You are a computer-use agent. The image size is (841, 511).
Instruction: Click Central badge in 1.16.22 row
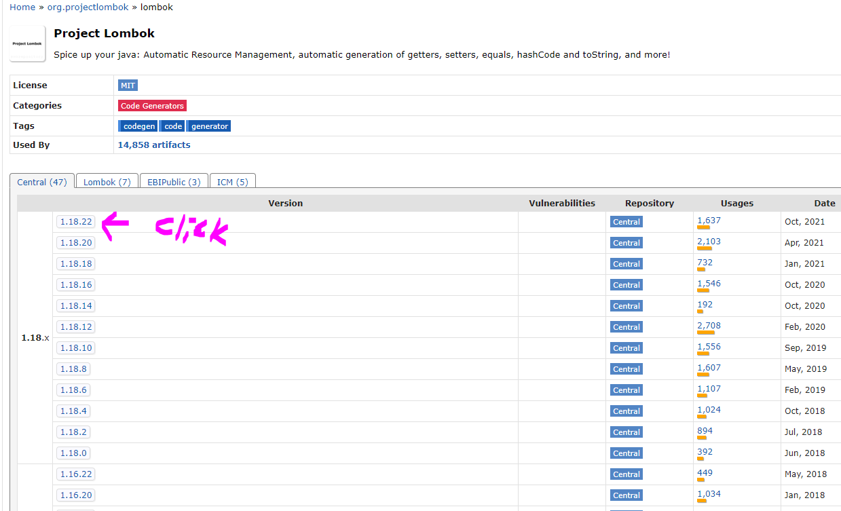[x=626, y=474]
